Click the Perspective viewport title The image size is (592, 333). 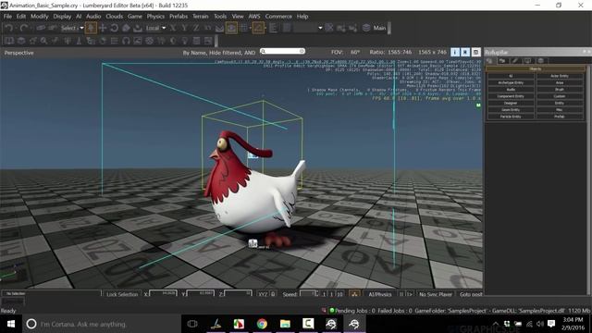pos(18,53)
